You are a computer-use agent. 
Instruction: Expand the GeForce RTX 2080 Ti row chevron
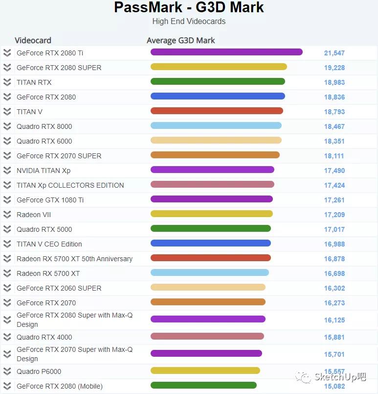(x=7, y=53)
